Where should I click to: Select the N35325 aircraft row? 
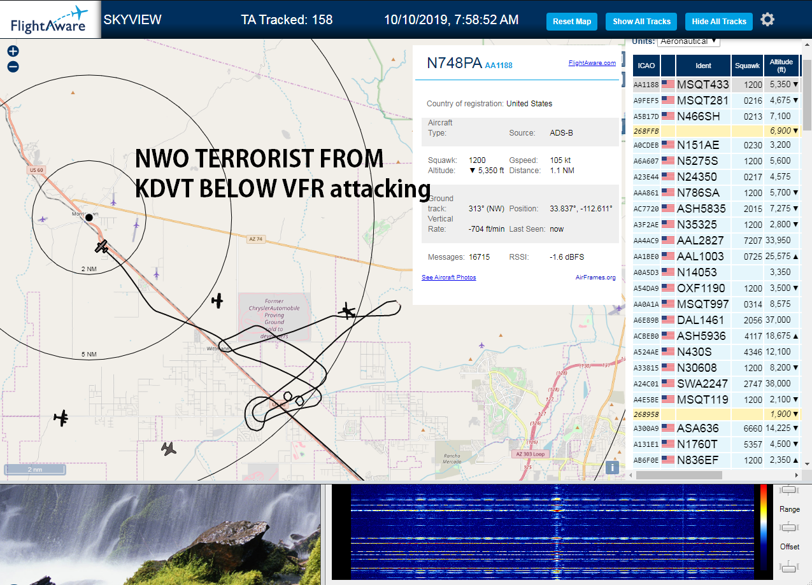pyautogui.click(x=716, y=225)
